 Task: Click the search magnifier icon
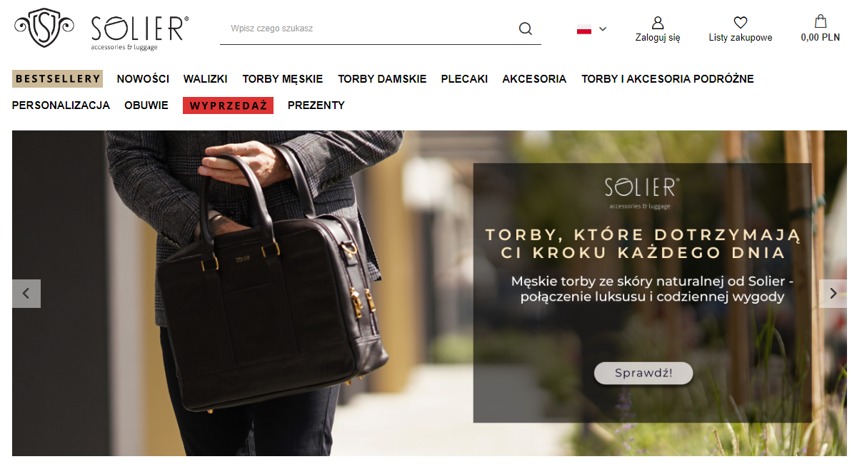pyautogui.click(x=526, y=29)
